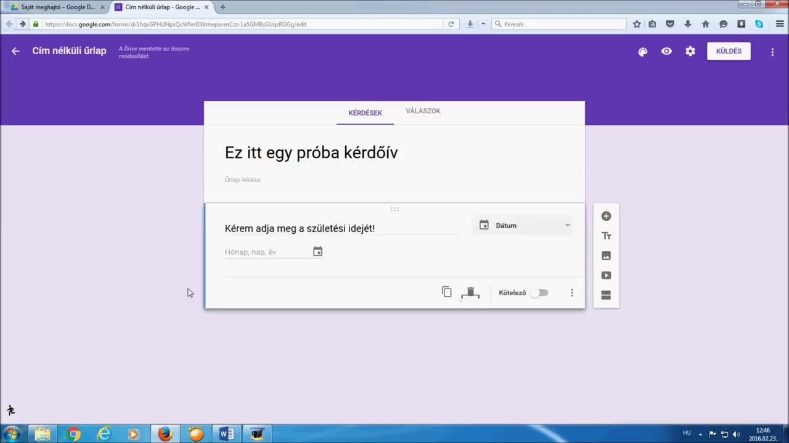Switch to the VÁLASZOK tab
Viewport: 789px width, 443px height.
tap(423, 111)
